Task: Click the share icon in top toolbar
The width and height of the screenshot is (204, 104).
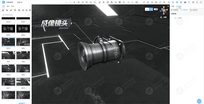Action: point(144,2)
